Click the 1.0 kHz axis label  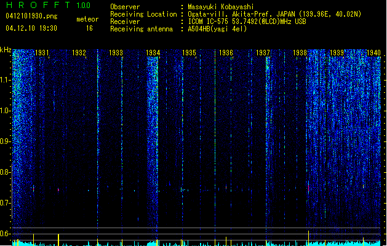(5, 111)
